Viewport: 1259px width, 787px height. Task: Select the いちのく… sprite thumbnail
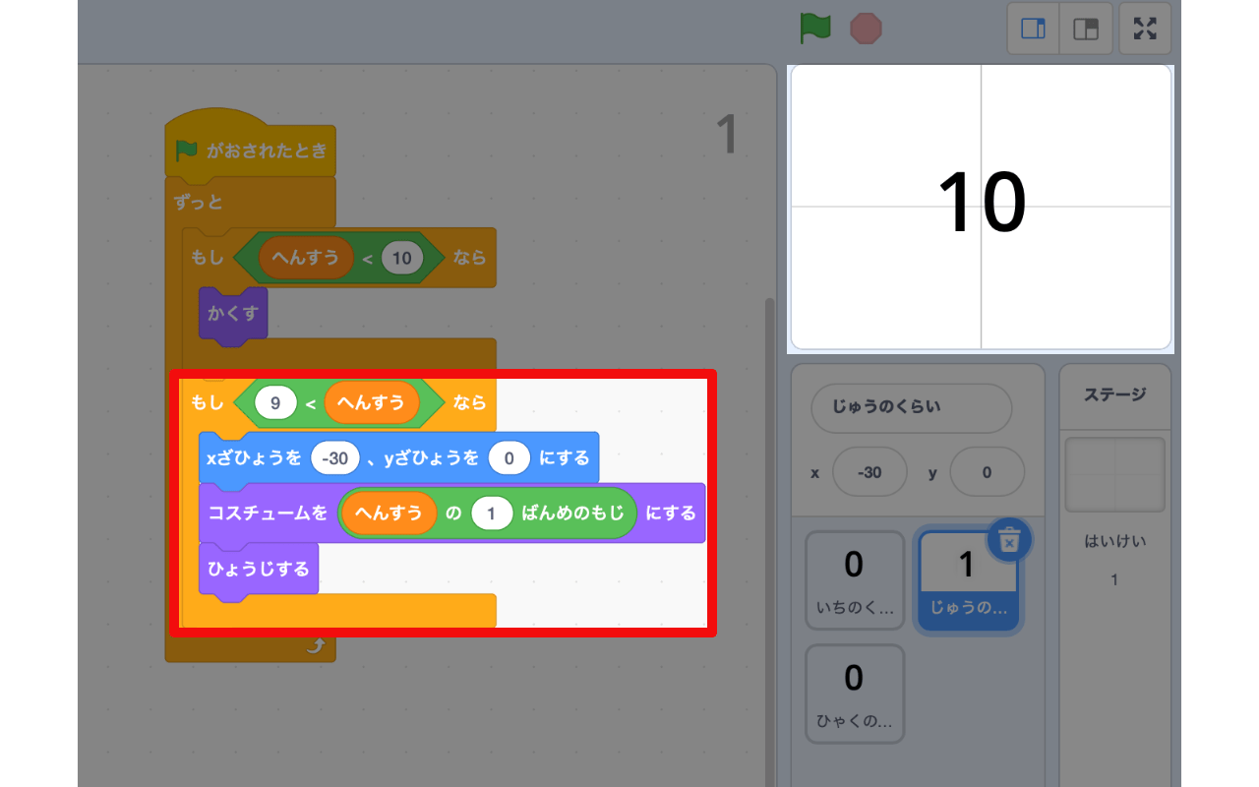click(855, 580)
